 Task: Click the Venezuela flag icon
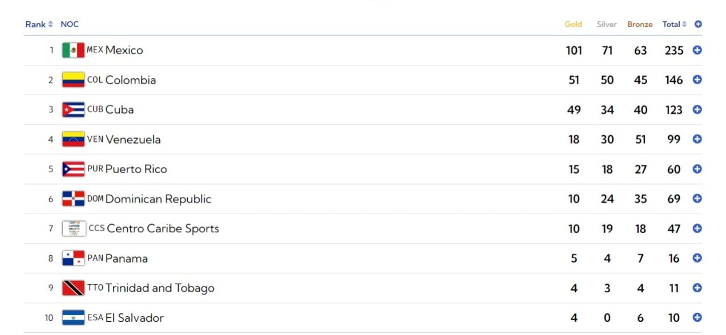pos(73,139)
